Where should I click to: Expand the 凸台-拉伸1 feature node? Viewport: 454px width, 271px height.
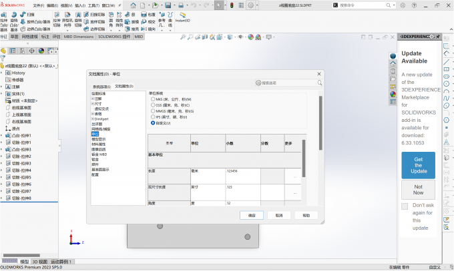point(2,136)
